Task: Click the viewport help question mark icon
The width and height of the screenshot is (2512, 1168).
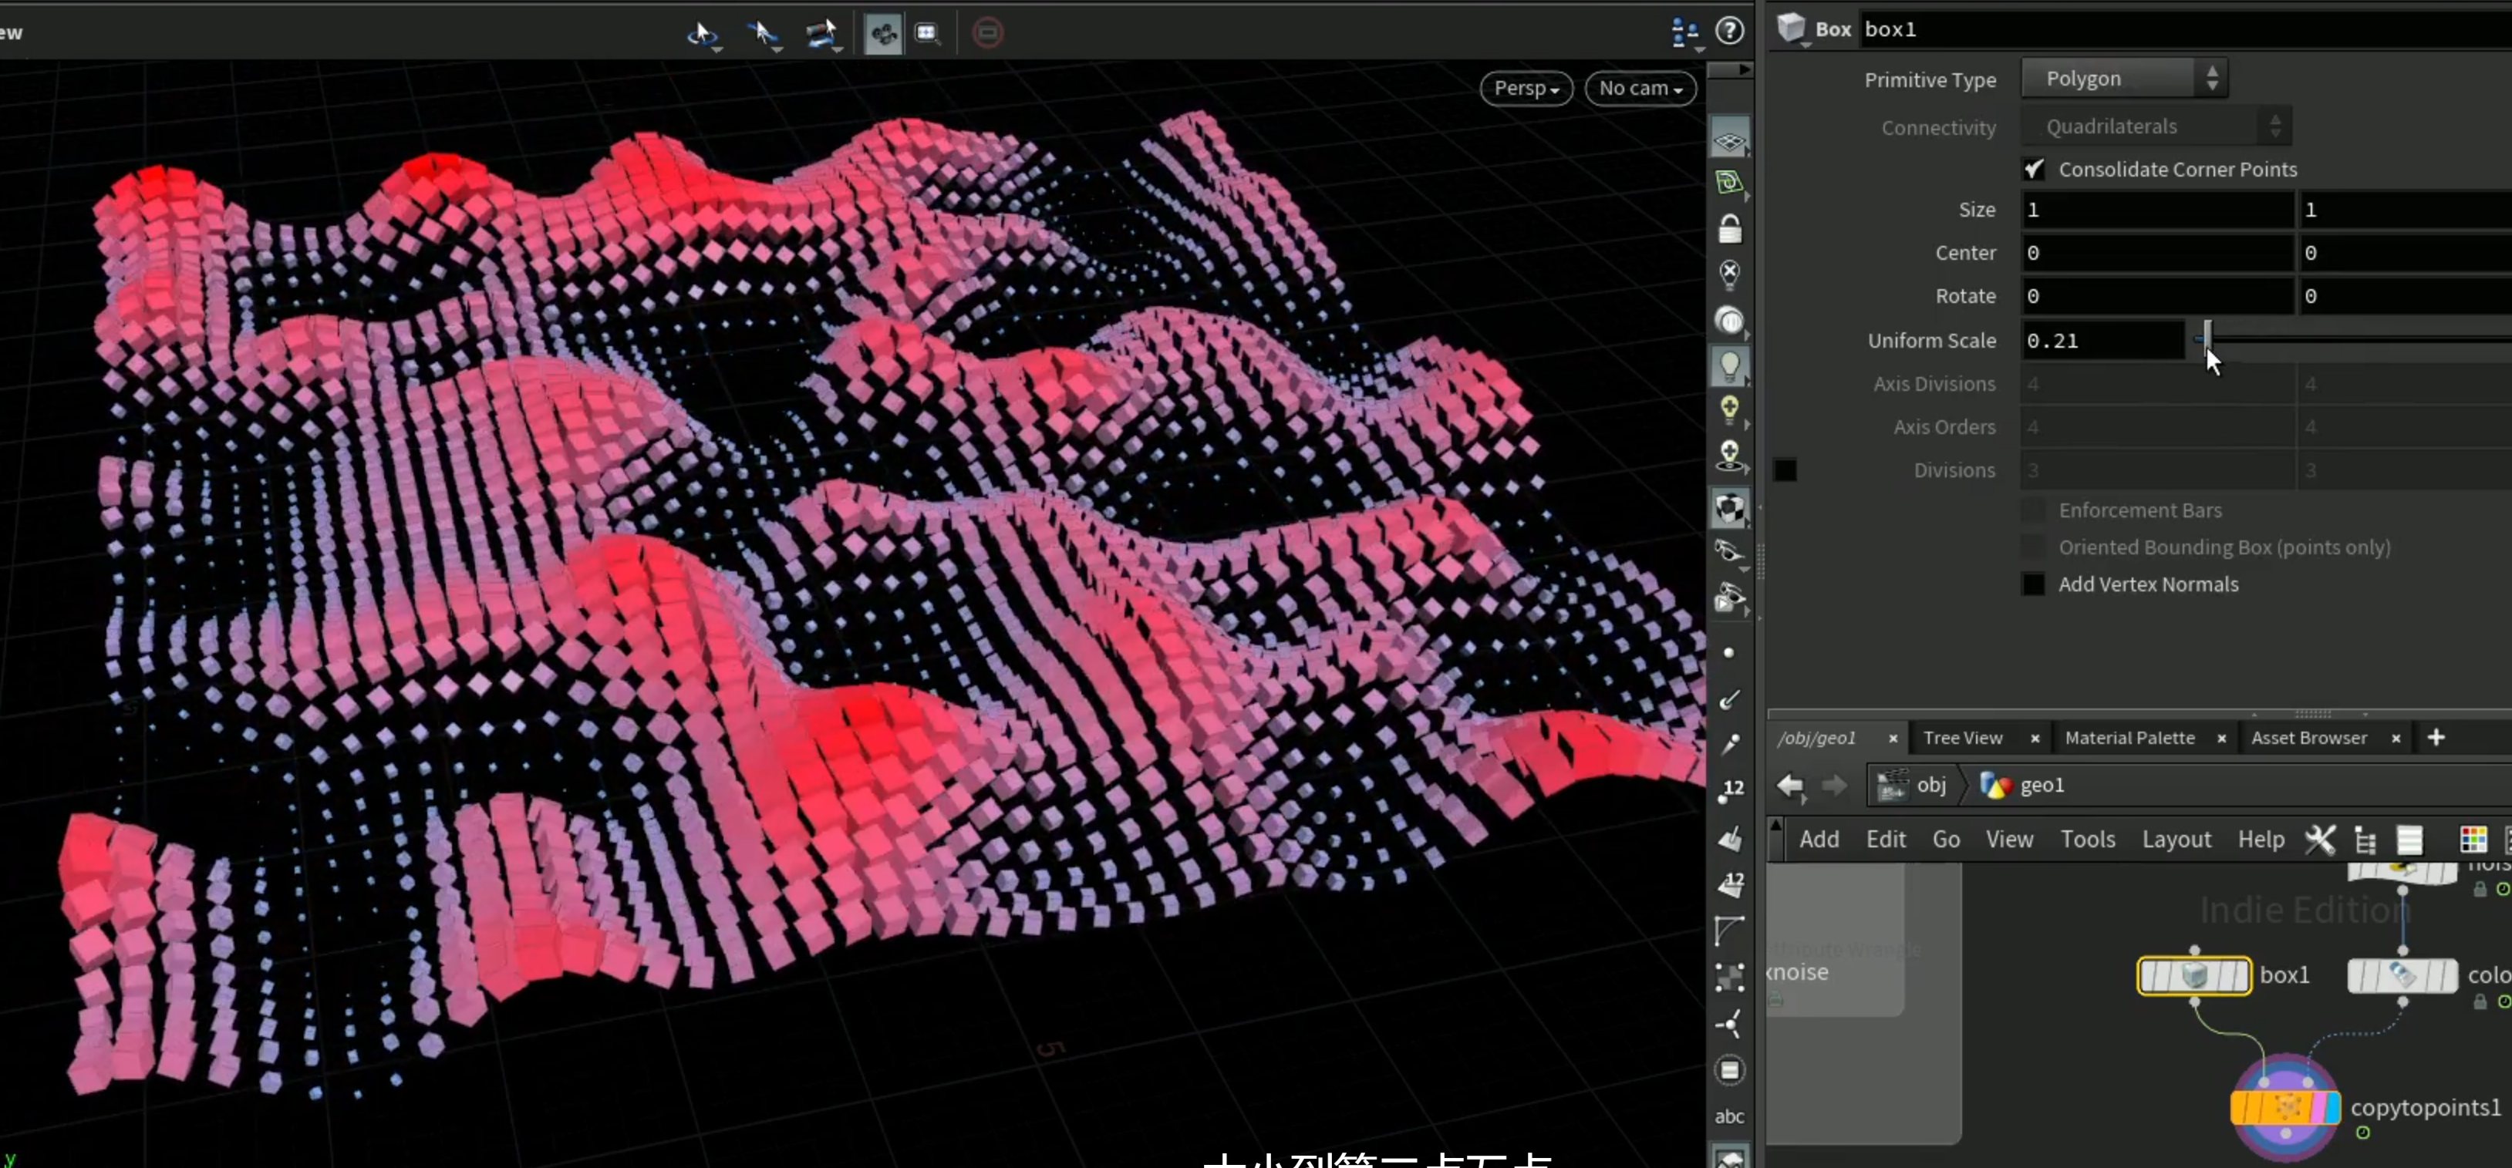Action: point(1729,31)
